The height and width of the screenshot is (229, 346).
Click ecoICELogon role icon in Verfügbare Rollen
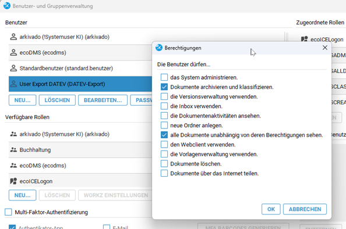pos(13,181)
